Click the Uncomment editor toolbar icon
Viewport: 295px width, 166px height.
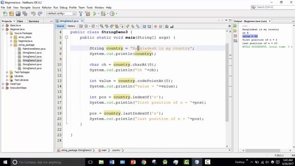[x=172, y=26]
